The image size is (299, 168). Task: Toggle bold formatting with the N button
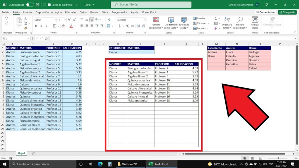click(x=36, y=26)
